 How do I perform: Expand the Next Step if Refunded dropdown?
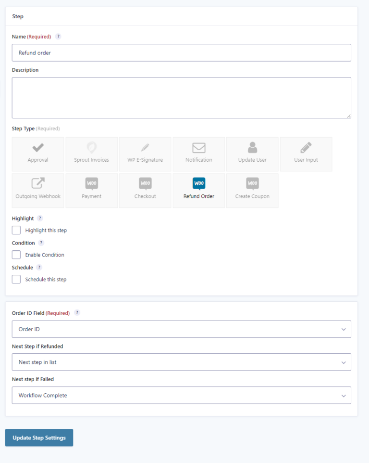181,362
